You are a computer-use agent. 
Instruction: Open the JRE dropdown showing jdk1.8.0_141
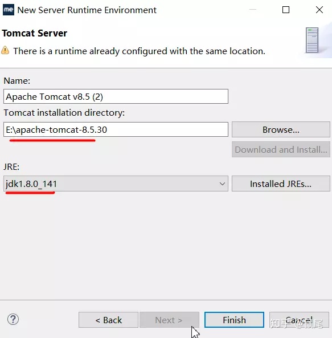116,184
